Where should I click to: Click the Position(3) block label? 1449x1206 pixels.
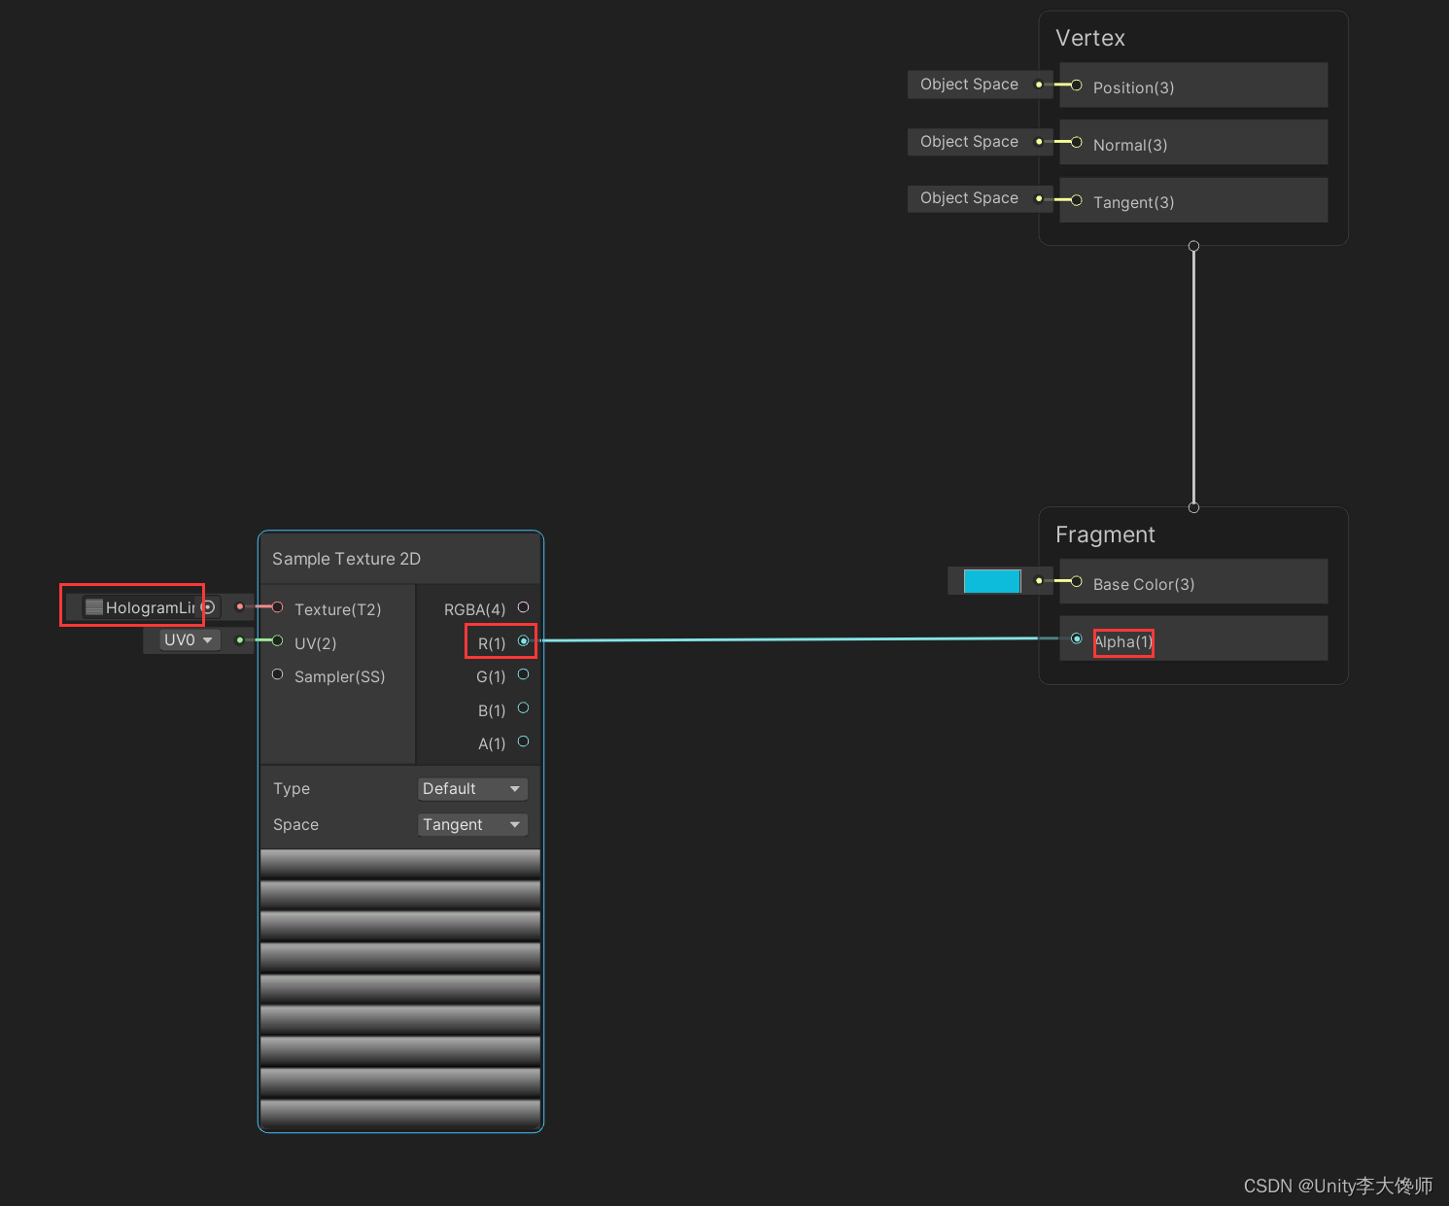click(x=1133, y=87)
